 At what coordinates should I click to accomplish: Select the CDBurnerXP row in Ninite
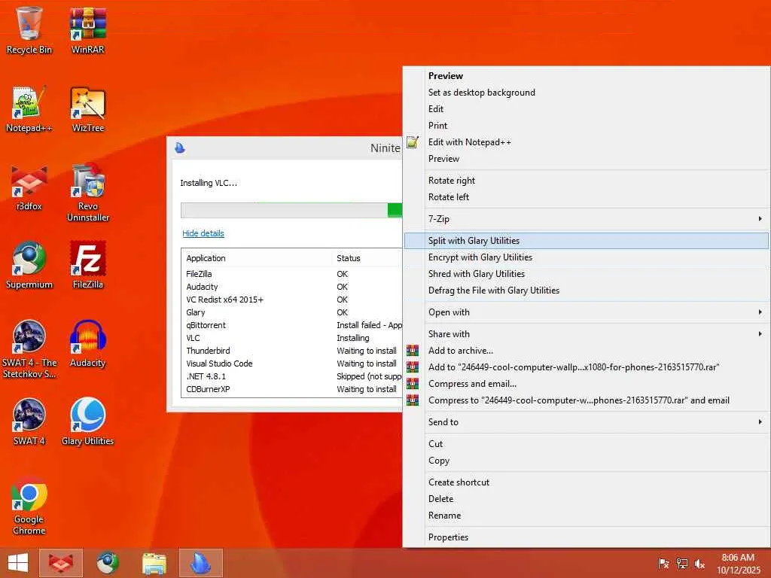(x=292, y=389)
